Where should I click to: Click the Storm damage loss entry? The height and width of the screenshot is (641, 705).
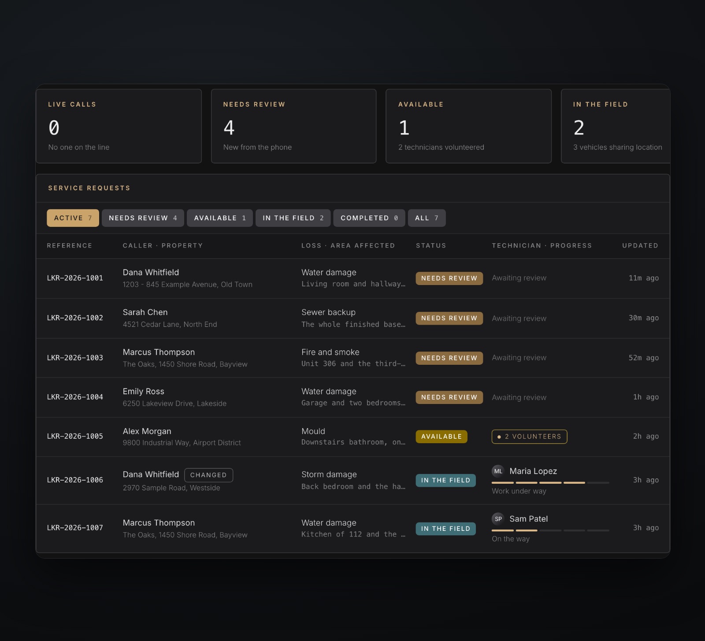coord(329,474)
